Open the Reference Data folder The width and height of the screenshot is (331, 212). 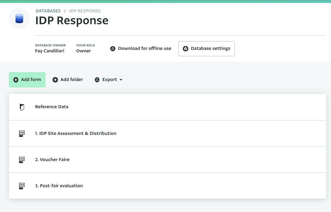[x=168, y=107]
